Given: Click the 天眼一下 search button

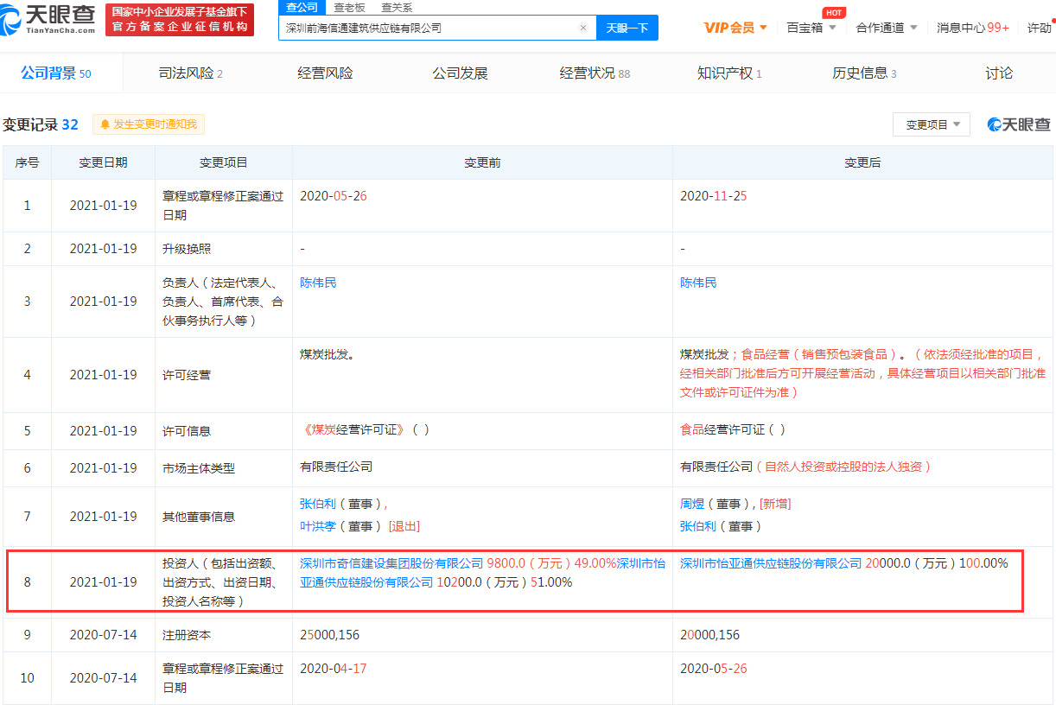Looking at the screenshot, I should (627, 28).
